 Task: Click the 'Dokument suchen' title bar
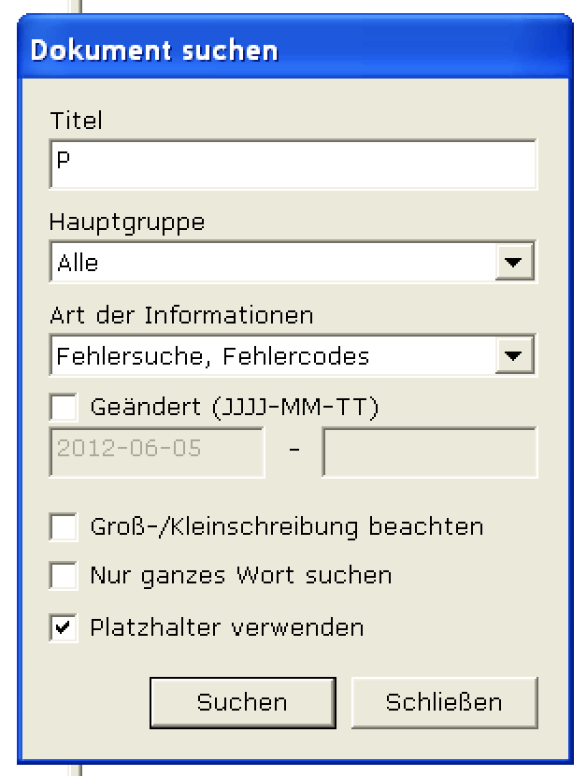pyautogui.click(x=295, y=49)
